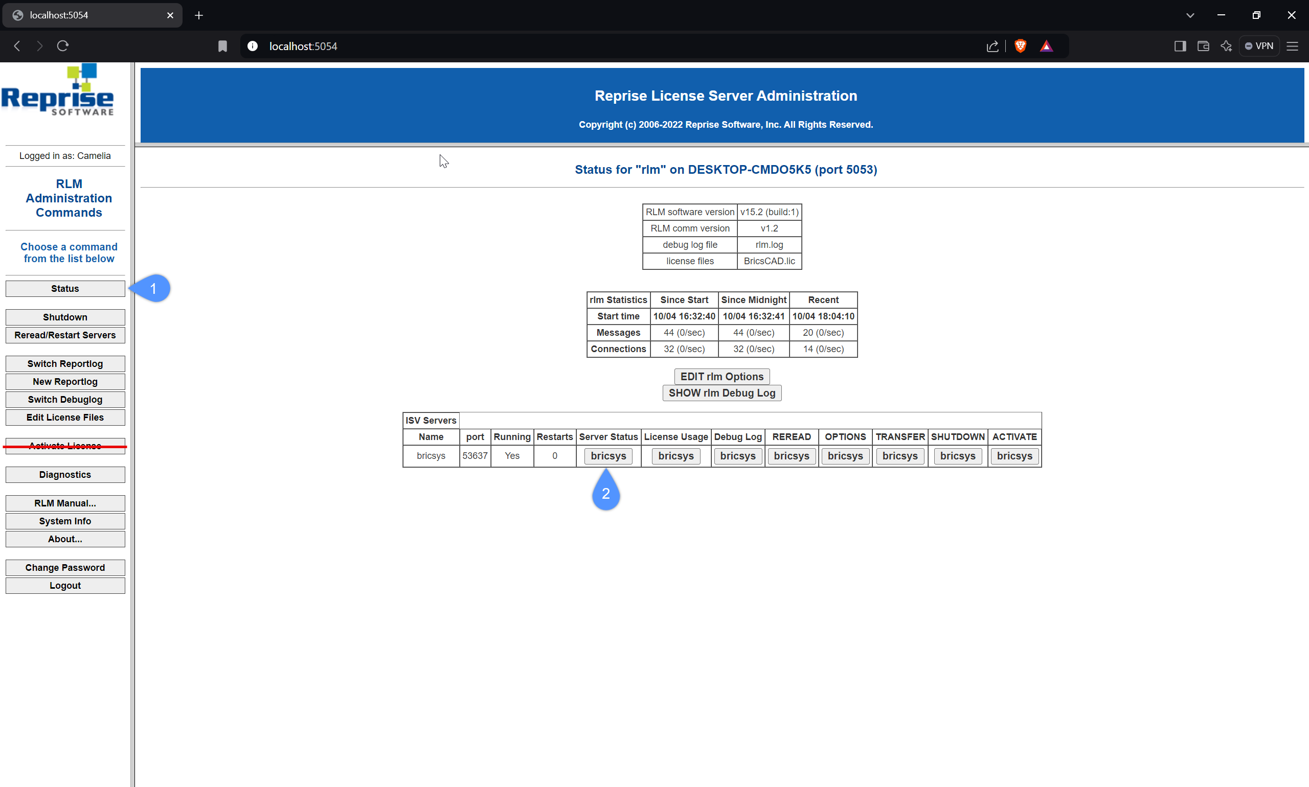Open a new tab with plus button

199,15
